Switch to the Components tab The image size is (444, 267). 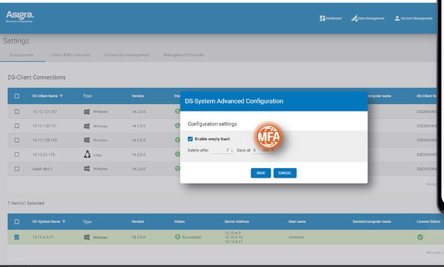[21, 55]
